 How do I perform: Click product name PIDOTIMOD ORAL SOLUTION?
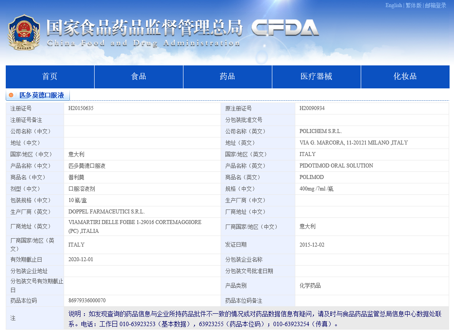[336, 165]
